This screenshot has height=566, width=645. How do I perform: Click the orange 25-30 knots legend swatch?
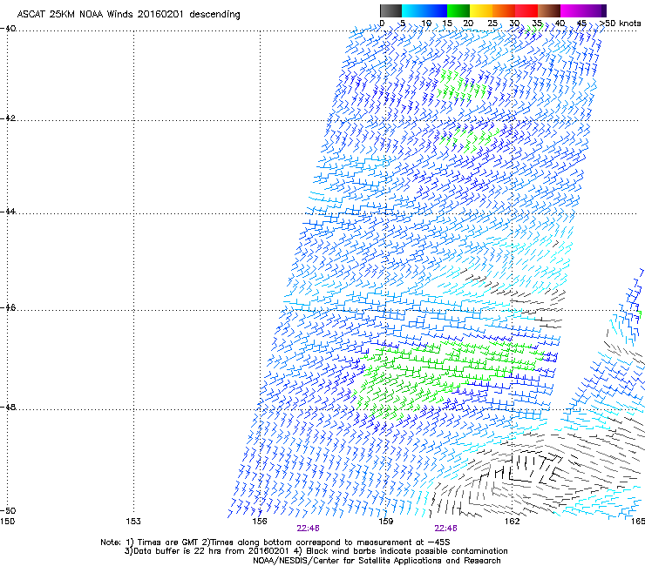[x=504, y=10]
